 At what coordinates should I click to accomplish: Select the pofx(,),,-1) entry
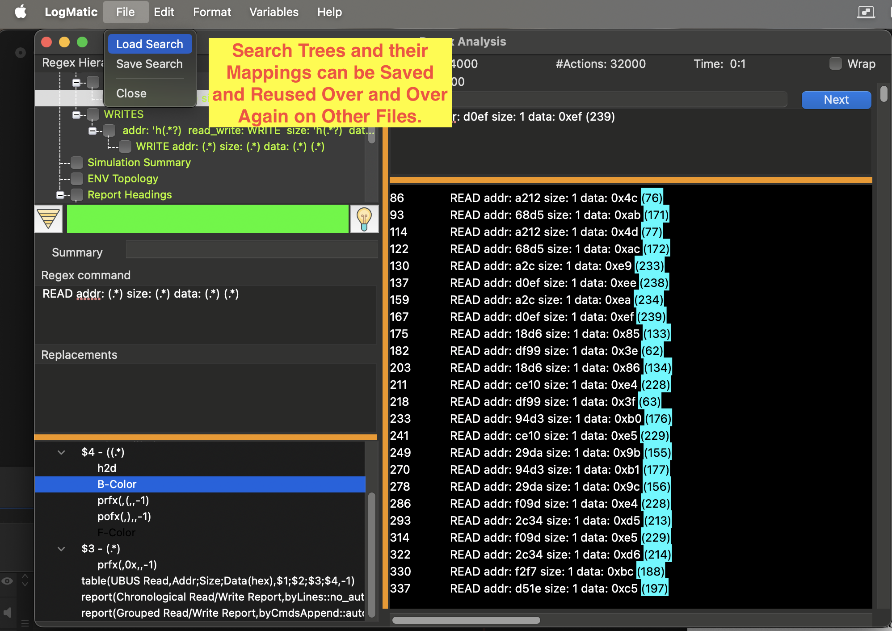tap(124, 517)
